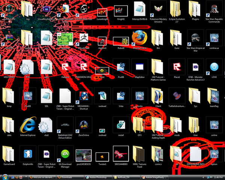Open the log folder on desktop

tap(28, 9)
